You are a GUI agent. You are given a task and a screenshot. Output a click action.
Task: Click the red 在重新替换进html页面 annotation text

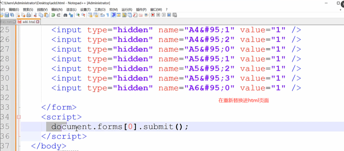click(244, 101)
